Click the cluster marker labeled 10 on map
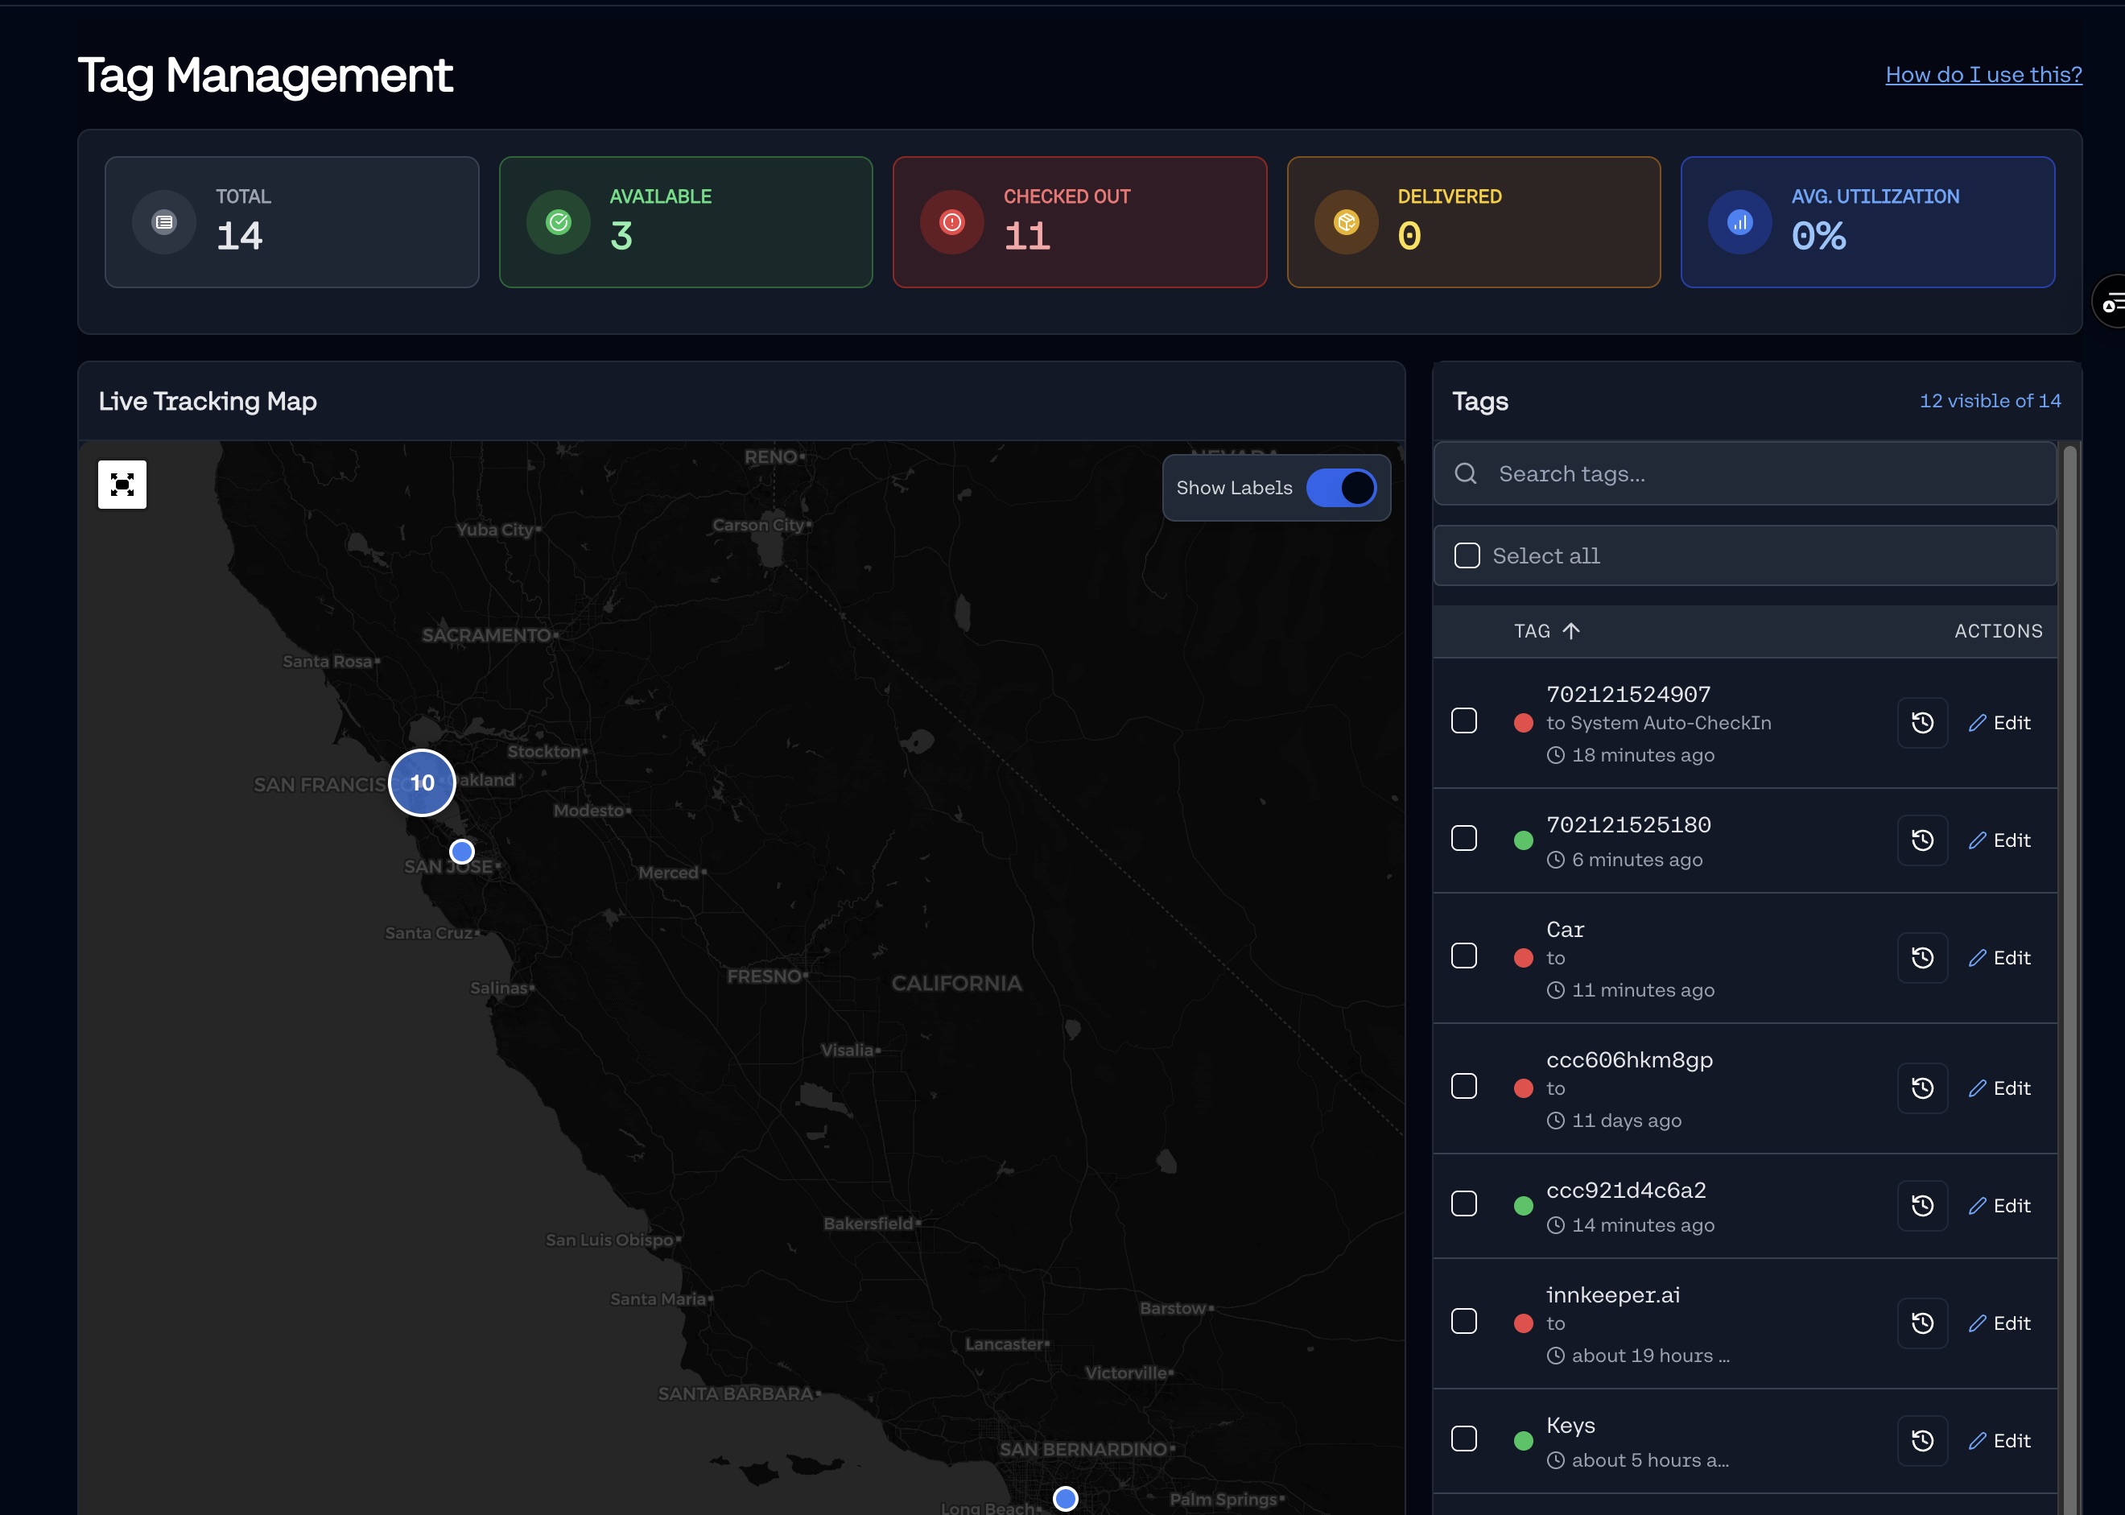This screenshot has width=2125, height=1515. [x=423, y=782]
